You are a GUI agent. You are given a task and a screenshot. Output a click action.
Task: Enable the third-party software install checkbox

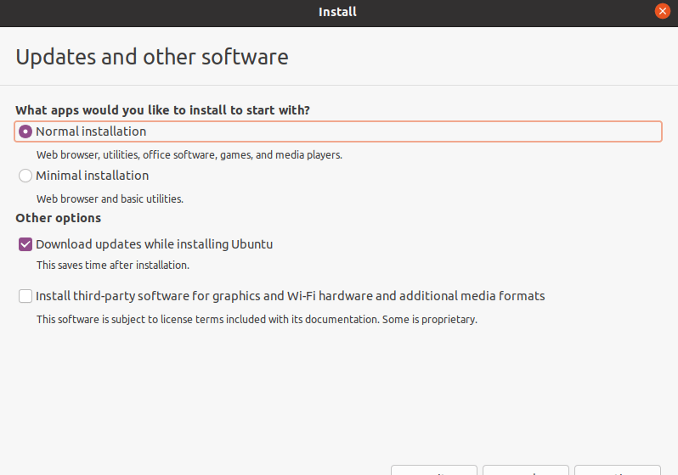coord(25,296)
